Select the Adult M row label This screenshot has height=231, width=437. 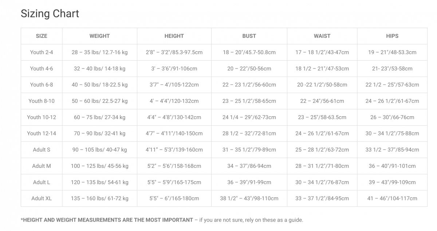click(42, 166)
